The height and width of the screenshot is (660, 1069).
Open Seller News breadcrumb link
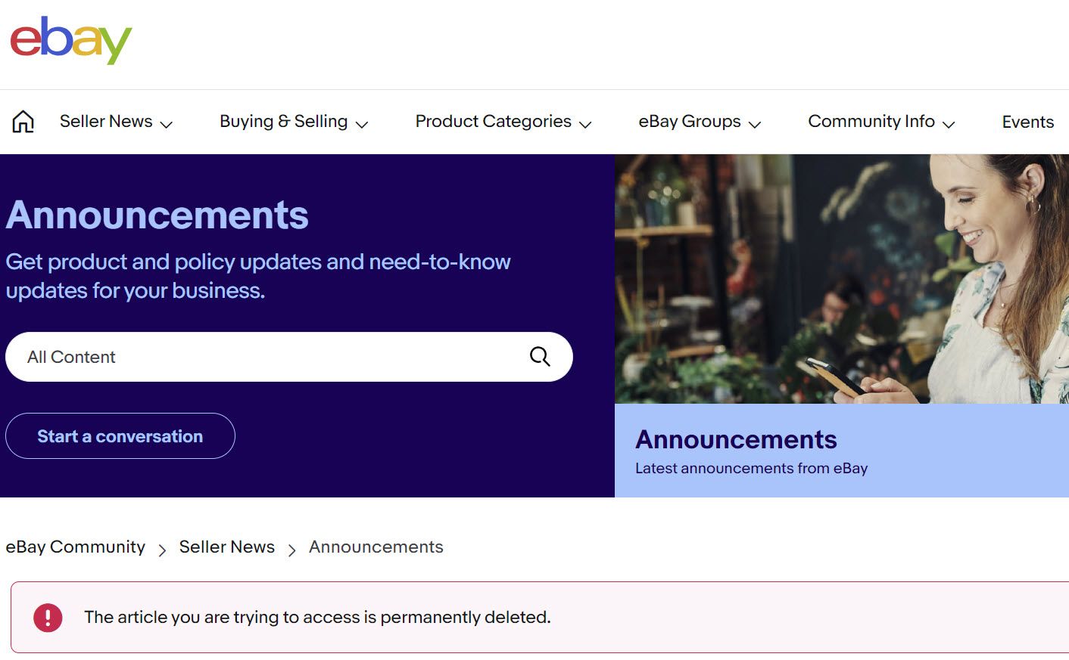point(227,547)
